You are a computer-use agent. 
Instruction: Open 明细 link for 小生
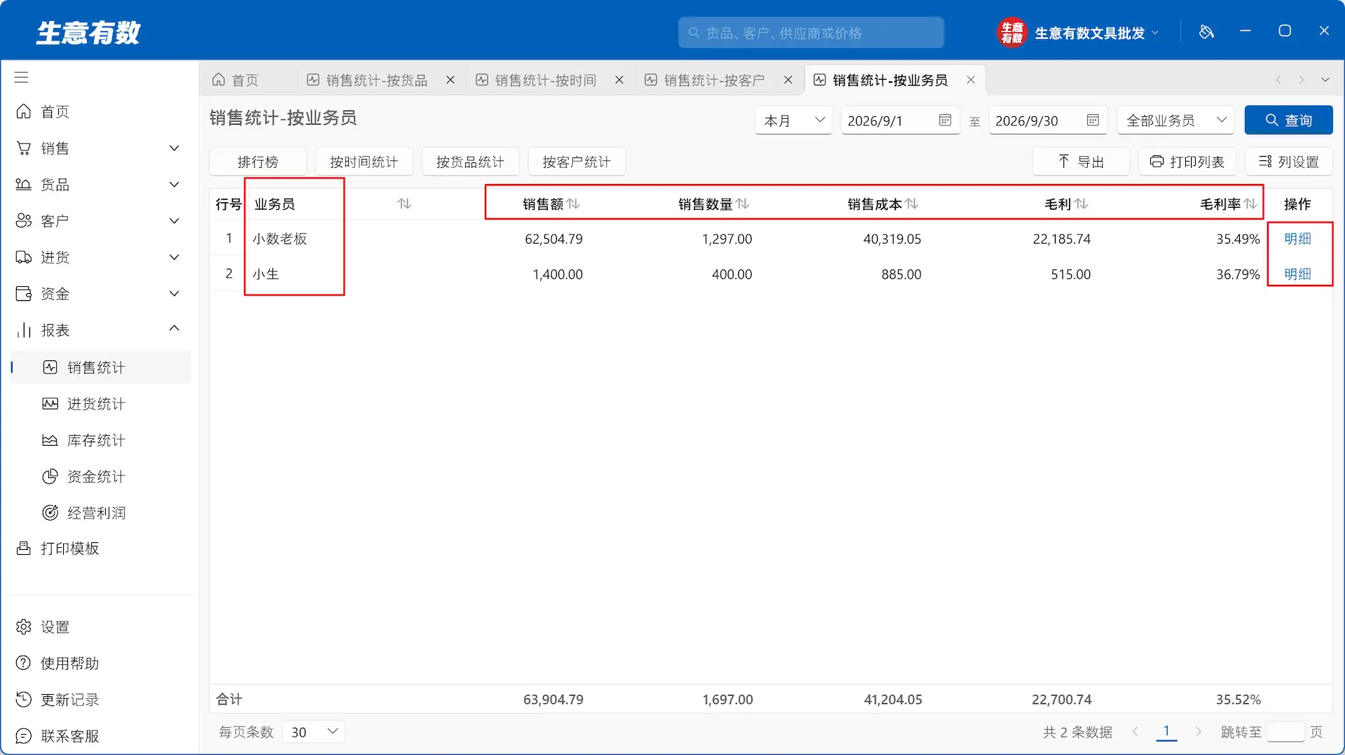pyautogui.click(x=1297, y=274)
